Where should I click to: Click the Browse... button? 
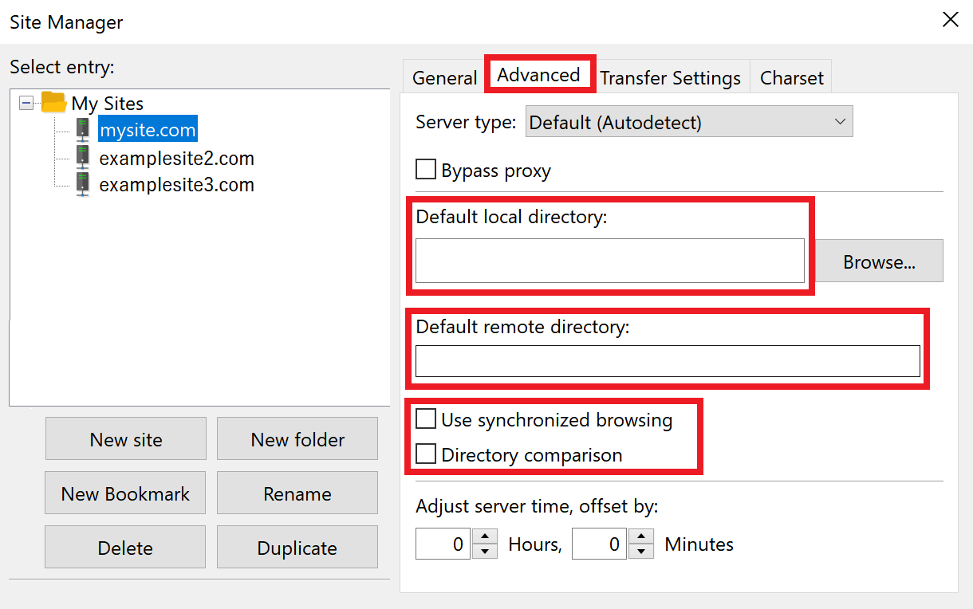[x=879, y=261]
